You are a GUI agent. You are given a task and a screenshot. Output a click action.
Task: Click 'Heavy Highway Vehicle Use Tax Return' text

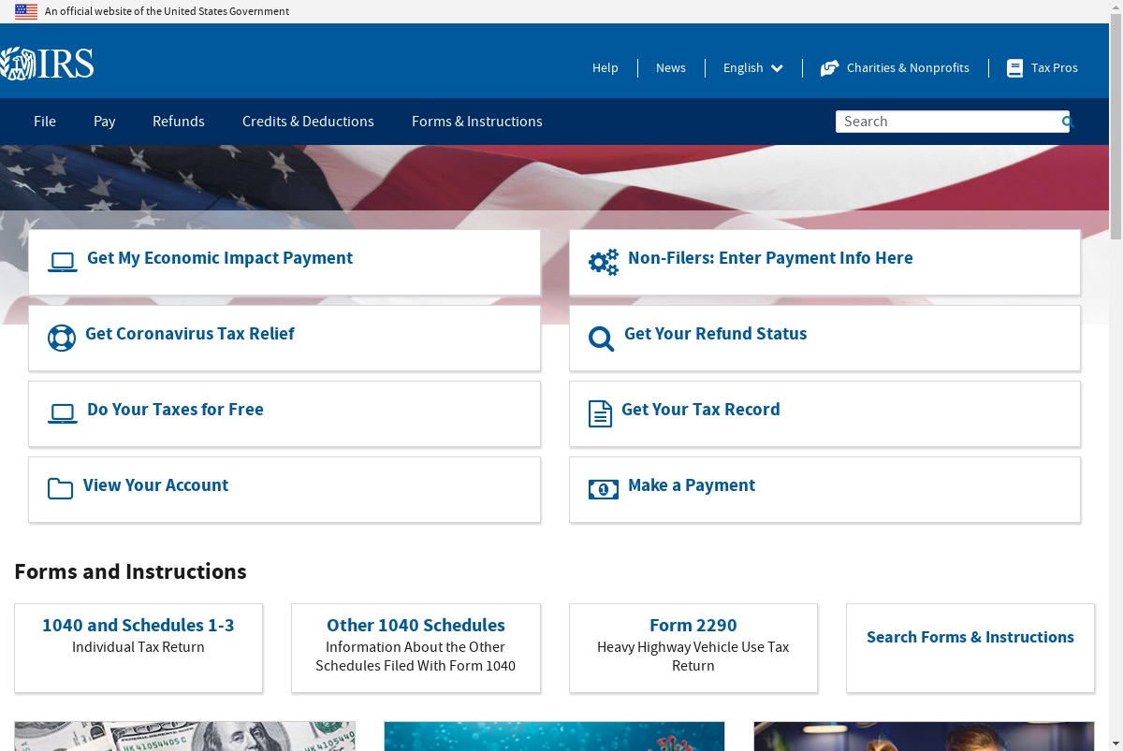click(693, 657)
